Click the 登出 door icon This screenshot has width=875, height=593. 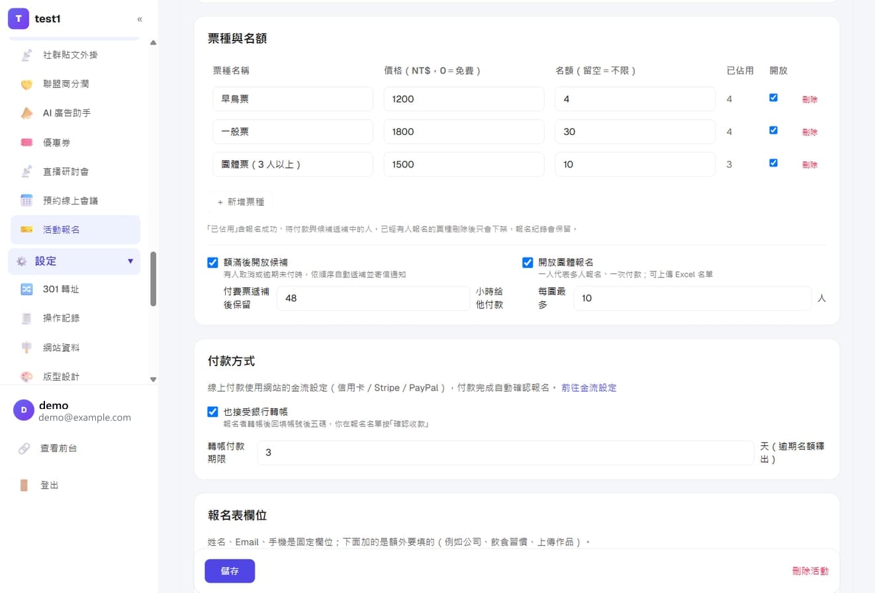24,485
